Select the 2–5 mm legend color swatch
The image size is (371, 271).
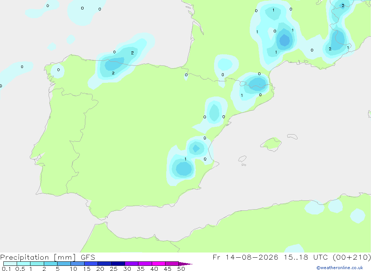pyautogui.click(x=50, y=264)
